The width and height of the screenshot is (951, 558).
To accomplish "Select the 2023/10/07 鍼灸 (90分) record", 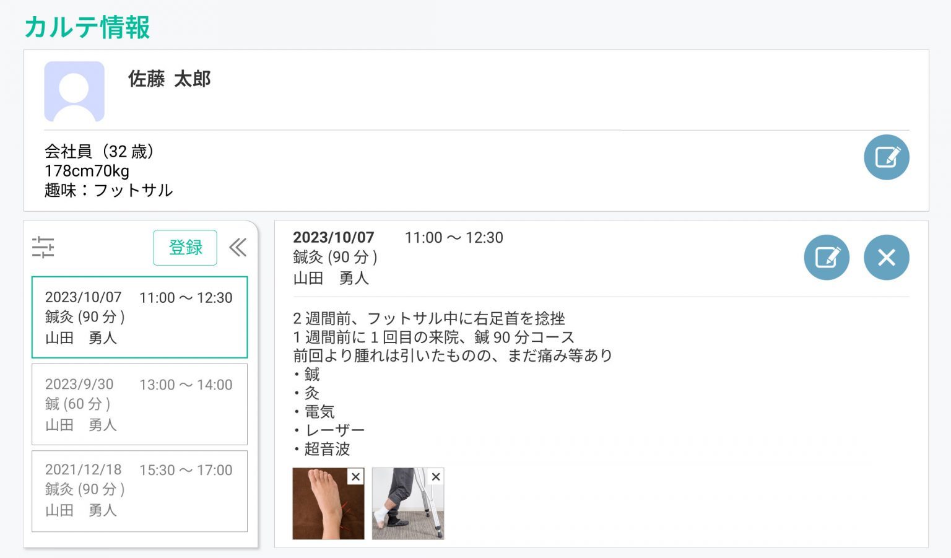I will 139,317.
